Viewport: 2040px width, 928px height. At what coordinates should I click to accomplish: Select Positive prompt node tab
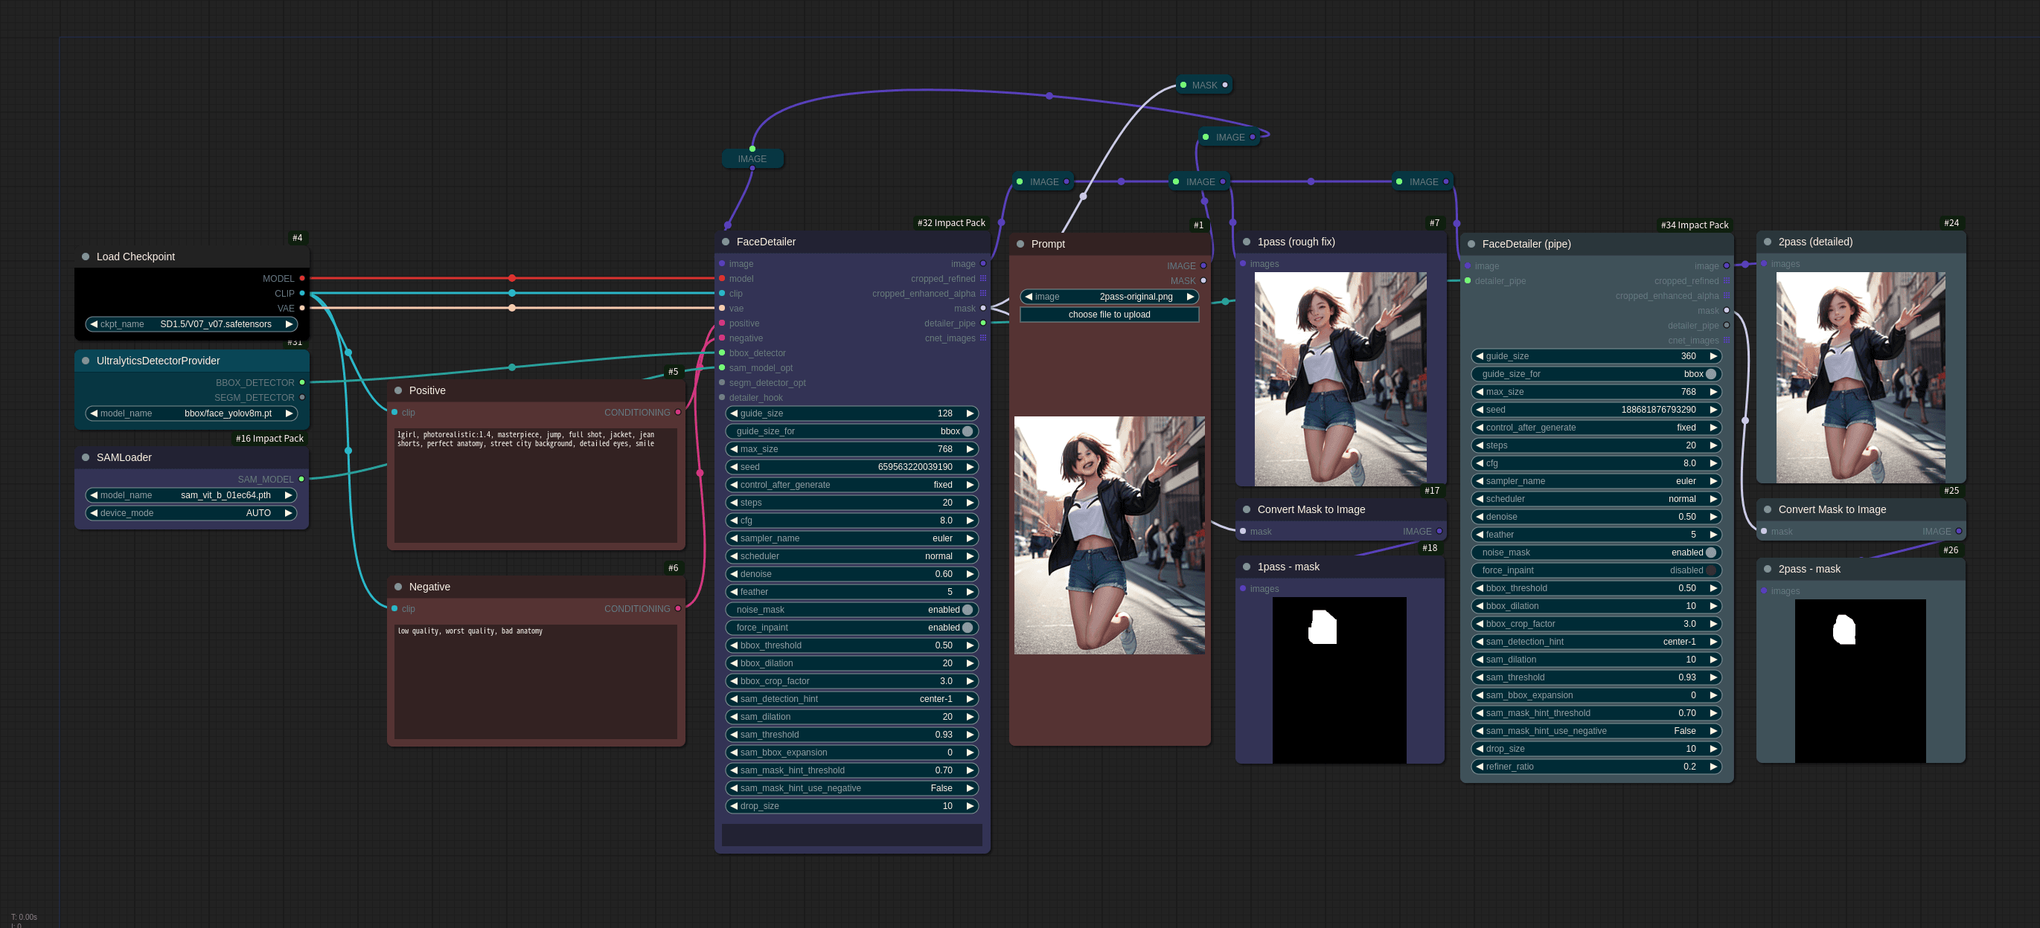[x=428, y=390]
